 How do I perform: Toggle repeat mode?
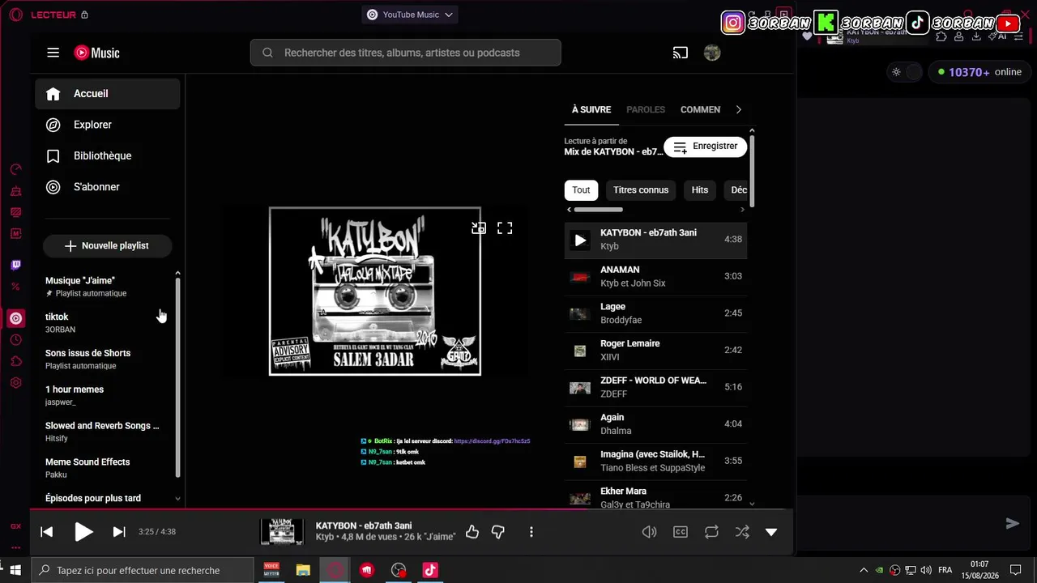tap(711, 532)
